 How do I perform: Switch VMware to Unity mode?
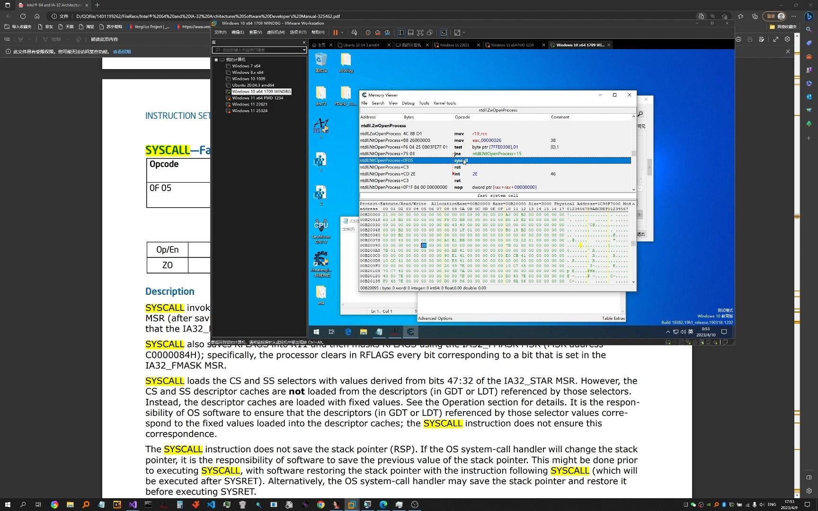(x=430, y=33)
